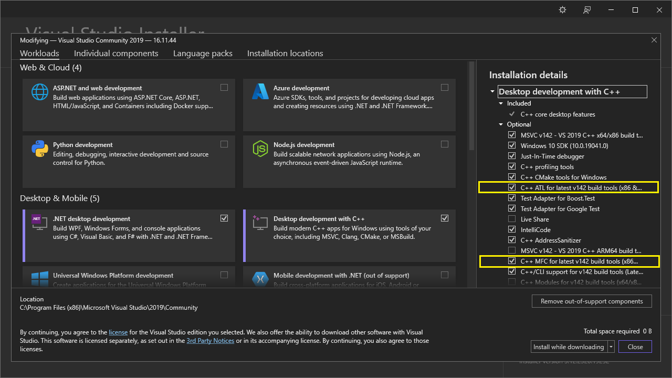Click the Python development logo icon
Screen dimensions: 672x378
(x=40, y=149)
